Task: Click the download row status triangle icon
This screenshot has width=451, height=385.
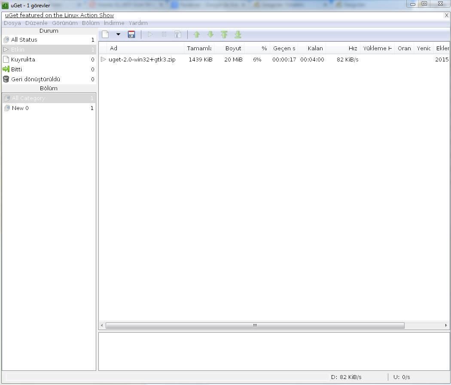Action: 103,60
